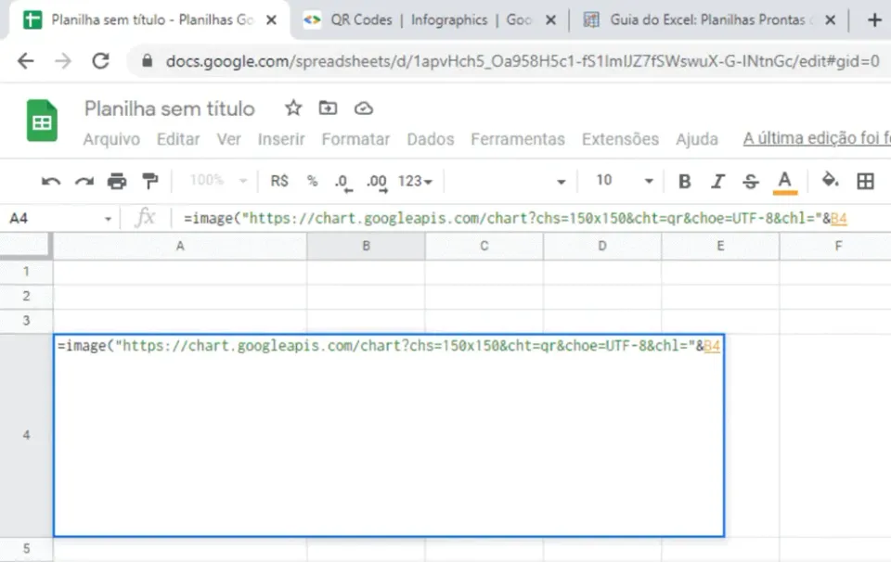Click the browser forward arrow
Image resolution: width=891 pixels, height=562 pixels.
pos(63,60)
